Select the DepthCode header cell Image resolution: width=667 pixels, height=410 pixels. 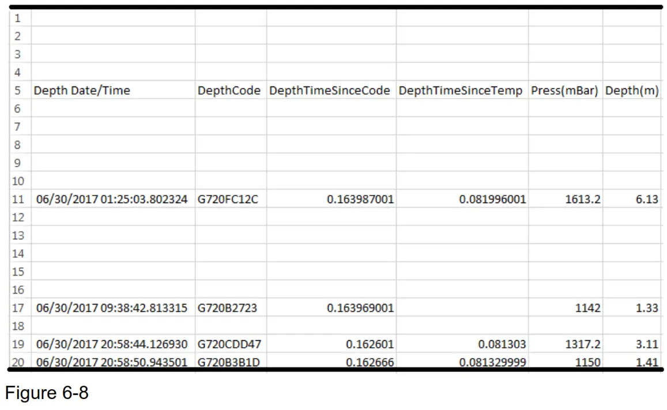pyautogui.click(x=231, y=90)
